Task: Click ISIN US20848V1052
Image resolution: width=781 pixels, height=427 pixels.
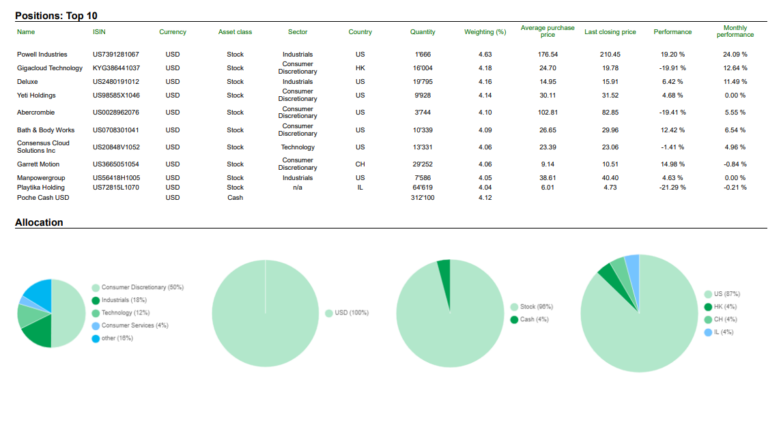Action: coord(117,147)
